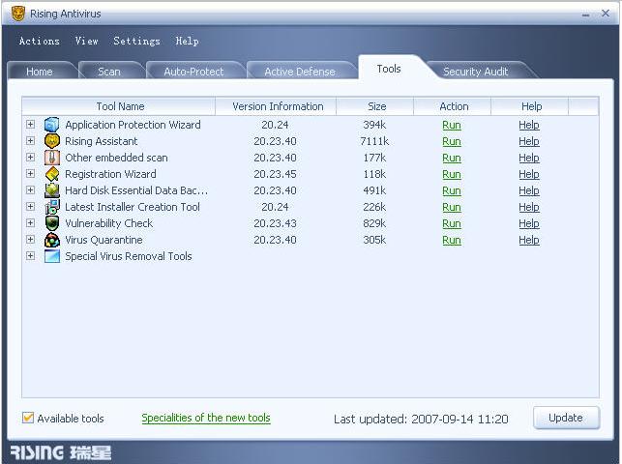Select the Special Virus Removal Tools name

coord(128,256)
